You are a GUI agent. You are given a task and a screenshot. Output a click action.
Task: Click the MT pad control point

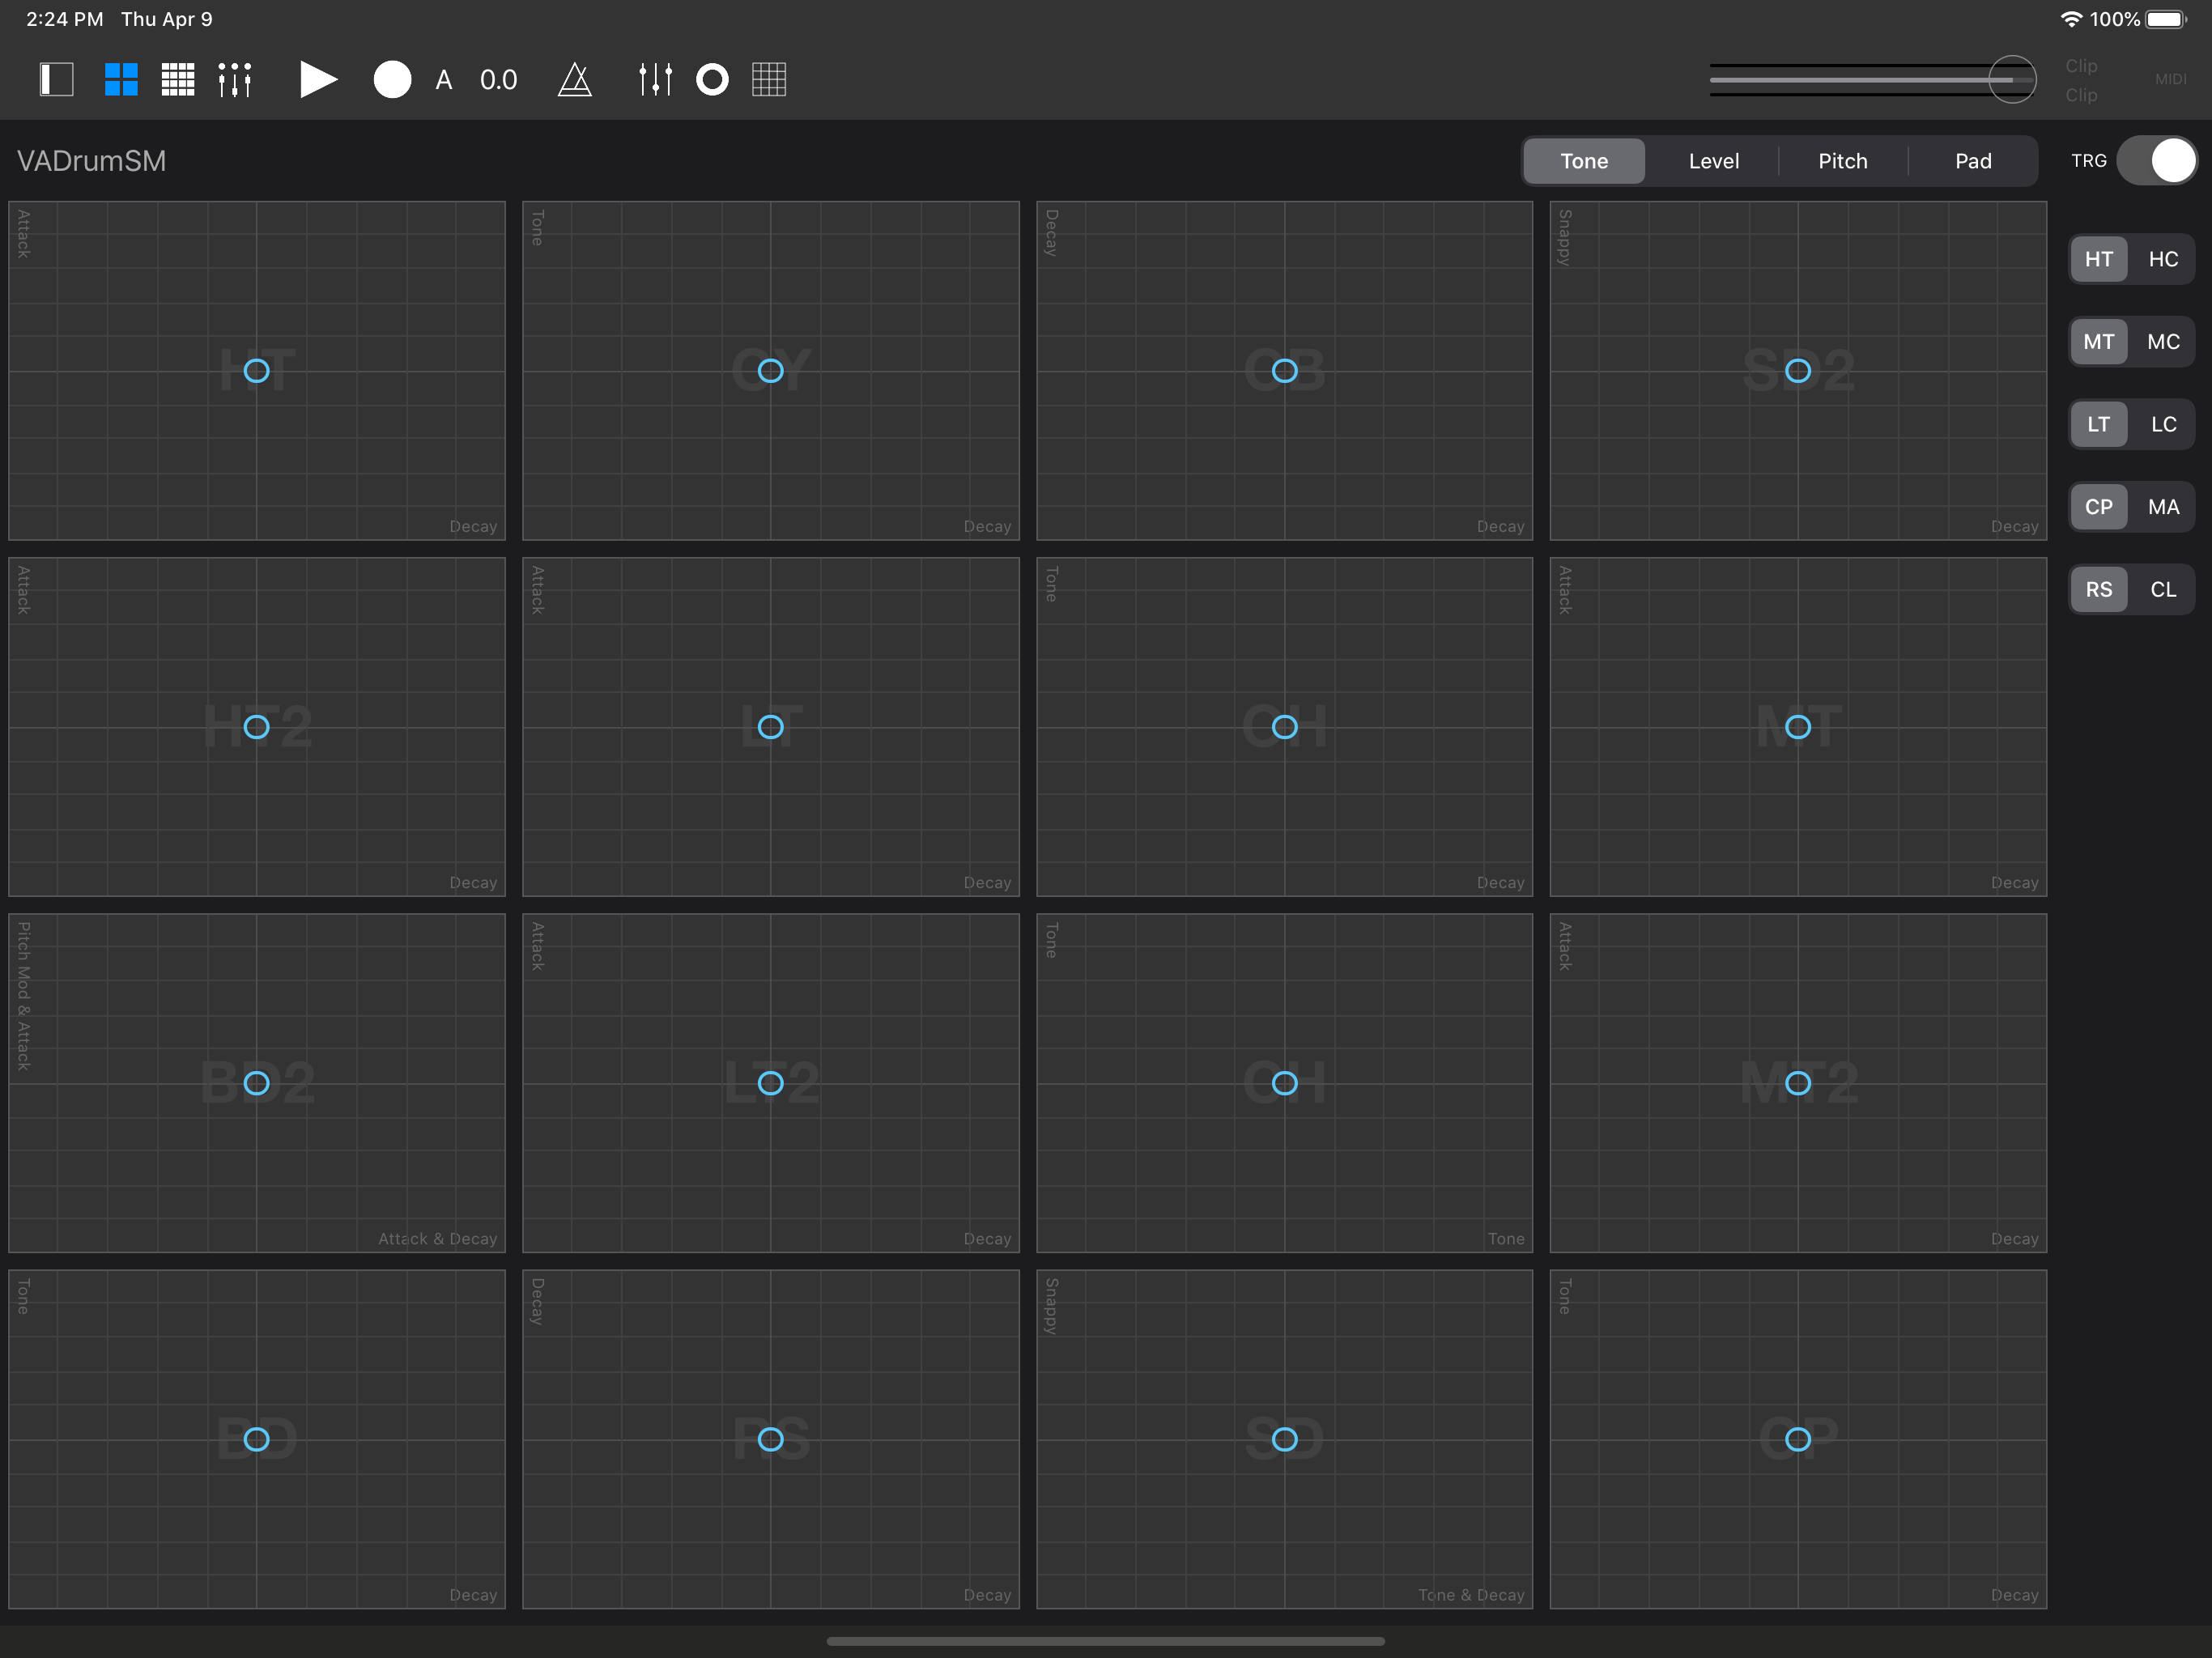[x=1798, y=727]
